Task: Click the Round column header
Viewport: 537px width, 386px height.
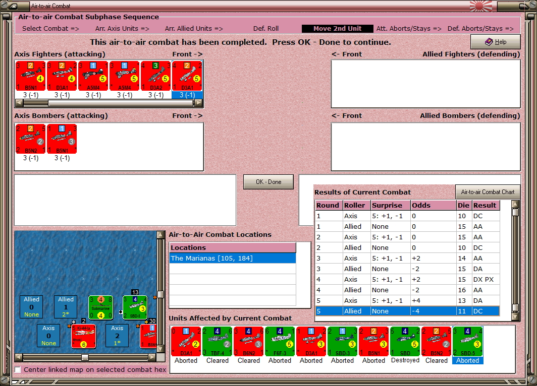Action: coord(329,205)
